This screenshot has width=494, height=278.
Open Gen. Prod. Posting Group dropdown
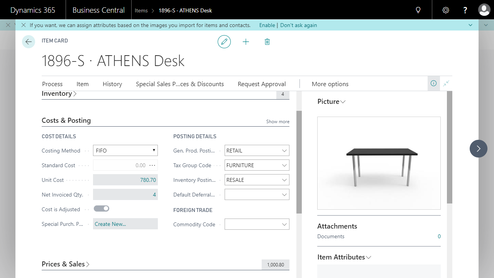point(284,151)
